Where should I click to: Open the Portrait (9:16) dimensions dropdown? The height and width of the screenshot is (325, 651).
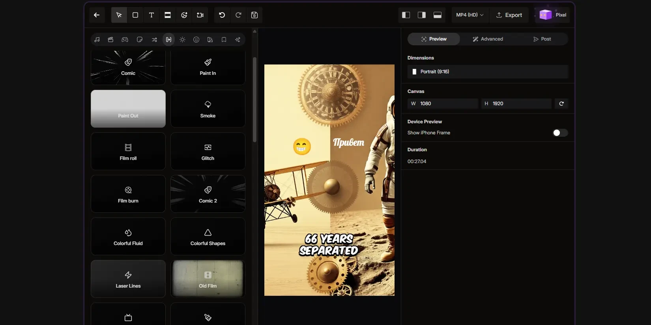[488, 72]
